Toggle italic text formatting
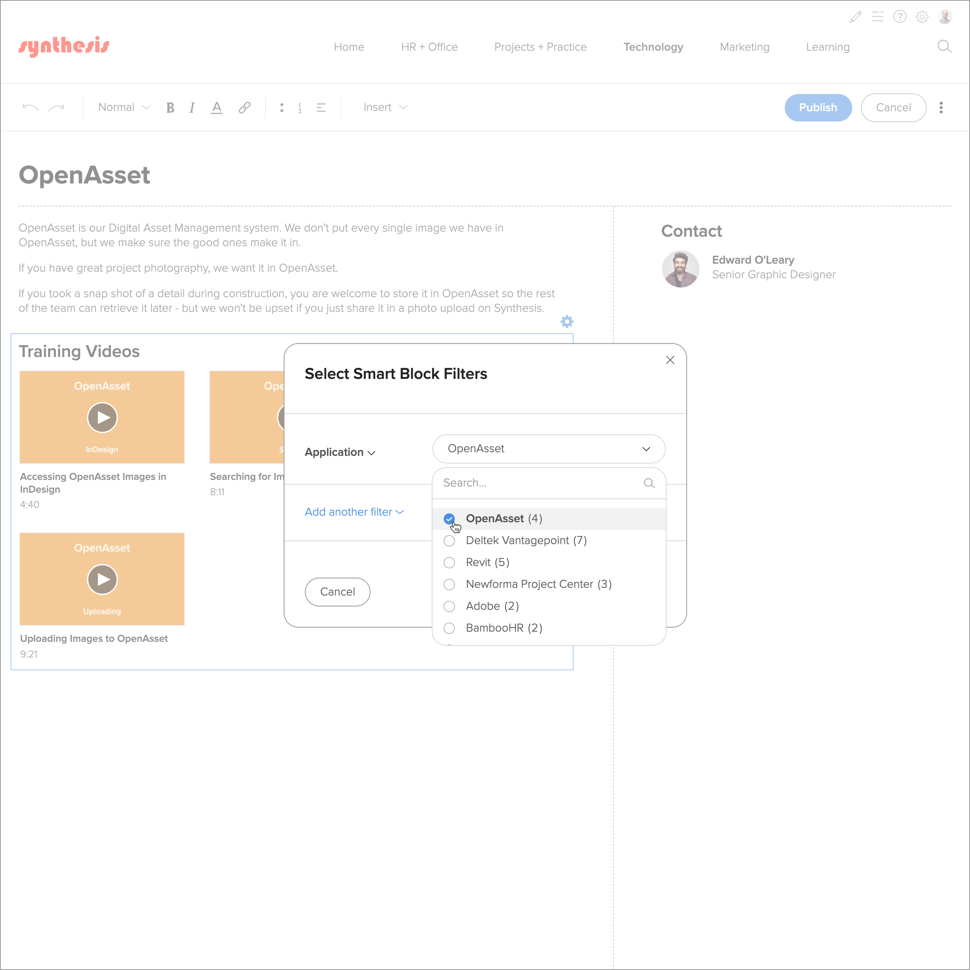The height and width of the screenshot is (970, 970). [x=192, y=107]
